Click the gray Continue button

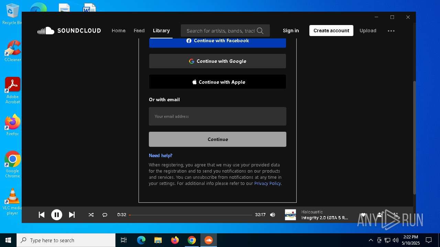coord(218,139)
